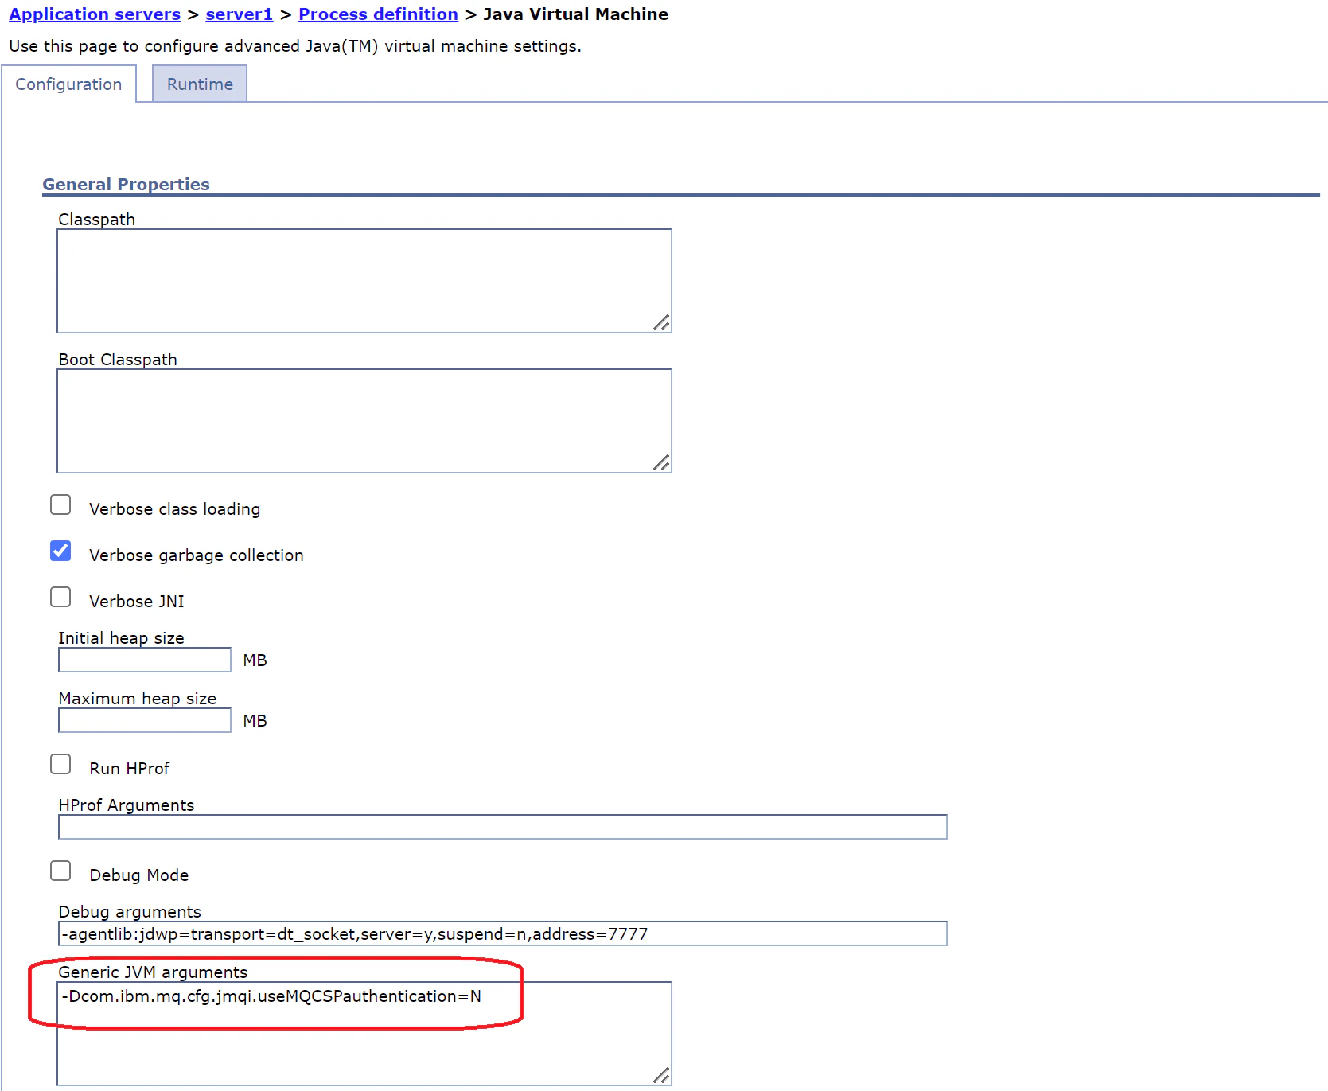The image size is (1328, 1091).
Task: Enable Verbose class loading checkbox
Action: point(60,505)
